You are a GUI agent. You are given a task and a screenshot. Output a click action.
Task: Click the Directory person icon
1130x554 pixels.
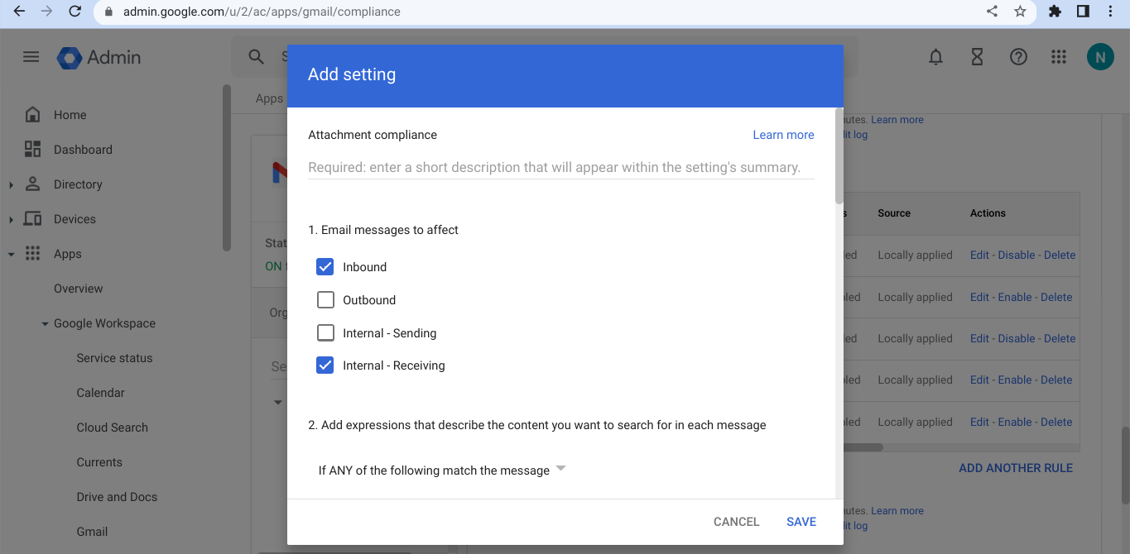click(x=32, y=184)
